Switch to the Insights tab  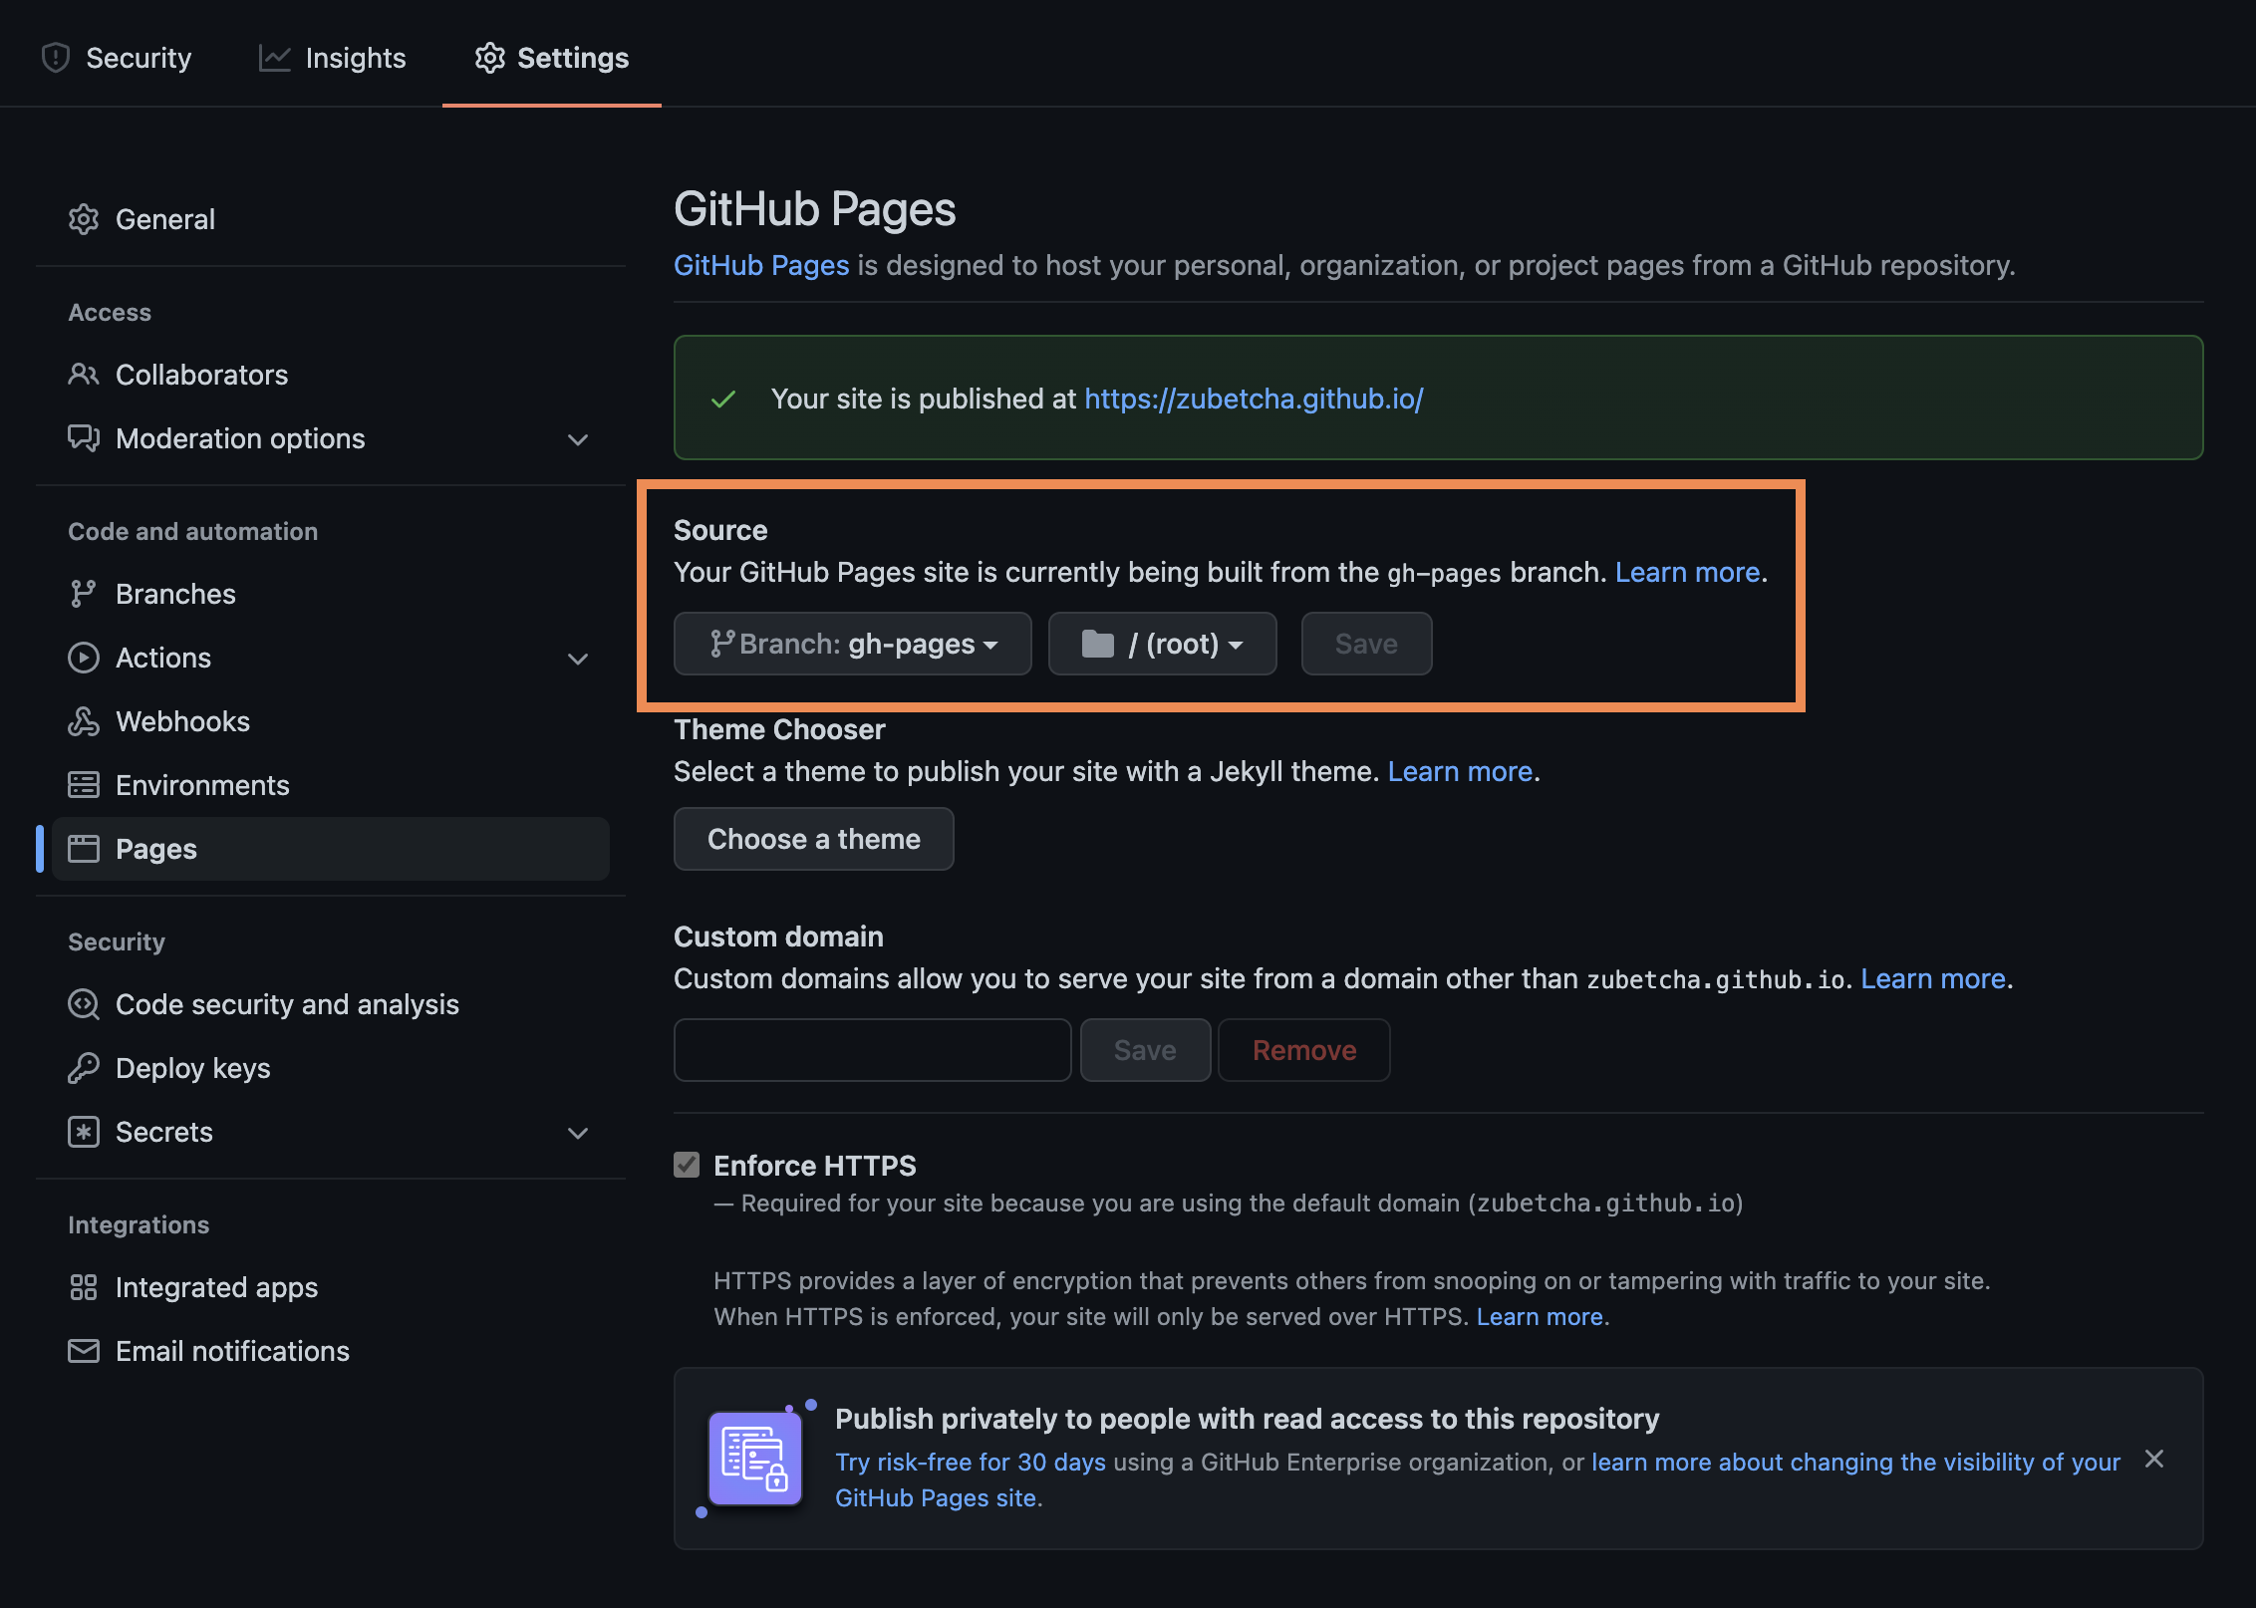coord(333,58)
